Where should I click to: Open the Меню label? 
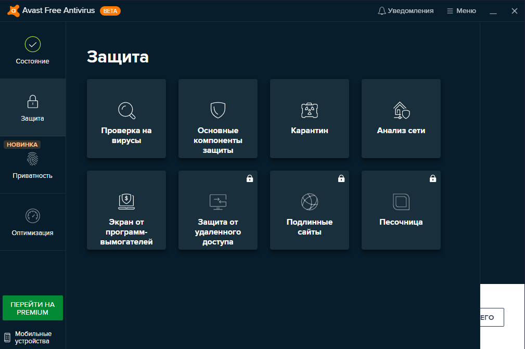pos(466,11)
